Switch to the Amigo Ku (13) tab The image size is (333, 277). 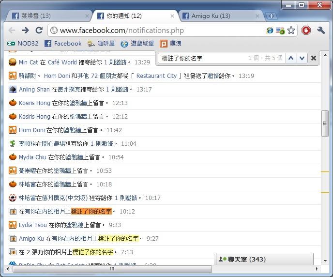[220, 16]
